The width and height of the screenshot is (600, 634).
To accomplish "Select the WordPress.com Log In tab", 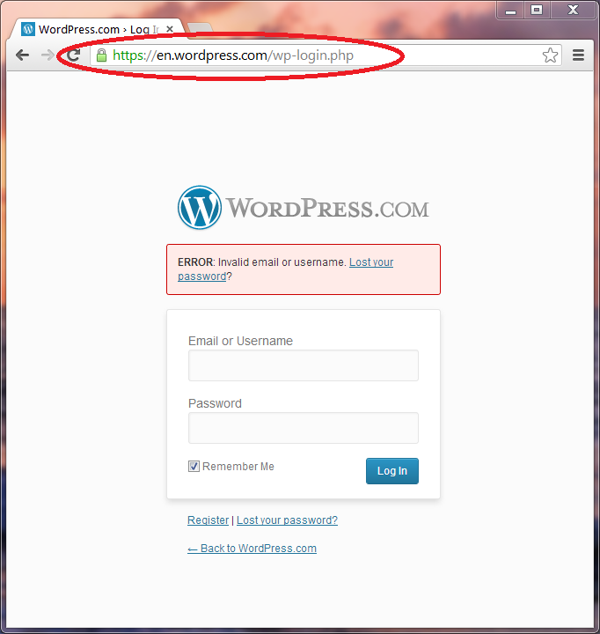I will click(x=99, y=29).
